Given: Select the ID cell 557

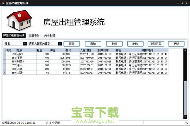Looking at the screenshot, I should point(11,65).
